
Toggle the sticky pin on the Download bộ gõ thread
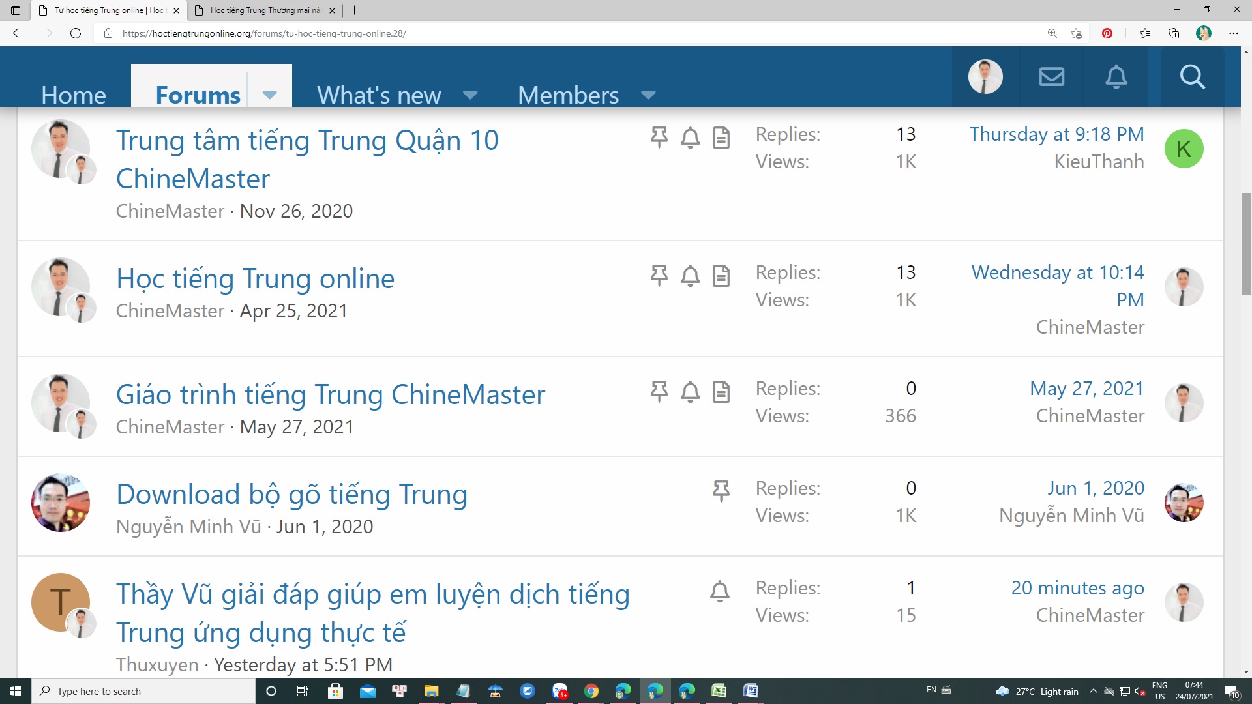(x=721, y=491)
